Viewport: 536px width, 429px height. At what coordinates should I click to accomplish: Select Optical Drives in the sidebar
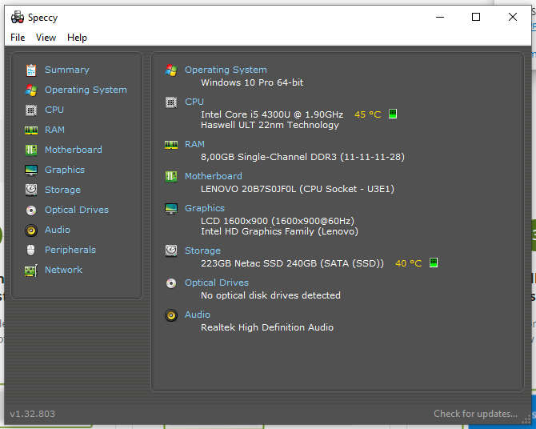pyautogui.click(x=77, y=210)
